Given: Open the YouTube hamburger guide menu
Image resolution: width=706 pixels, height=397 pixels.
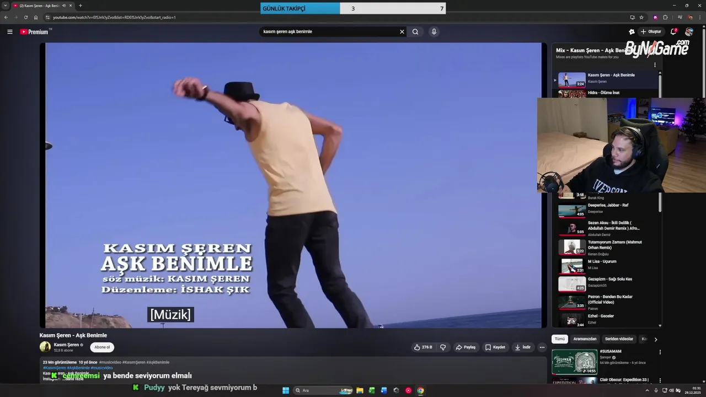Looking at the screenshot, I should [9, 31].
